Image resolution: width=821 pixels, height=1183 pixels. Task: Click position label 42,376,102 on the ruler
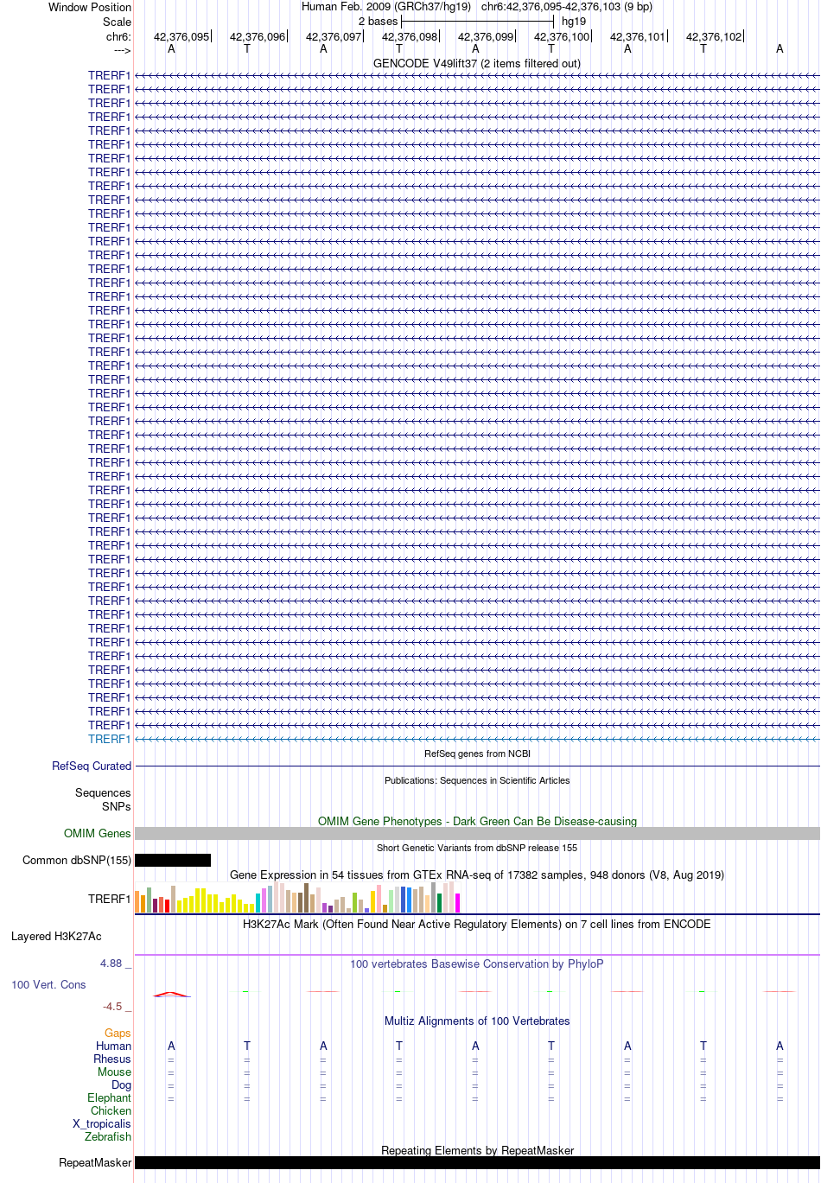click(714, 37)
